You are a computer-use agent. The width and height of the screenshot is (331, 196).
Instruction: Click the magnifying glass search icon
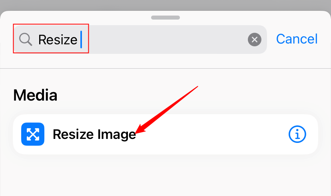[26, 39]
